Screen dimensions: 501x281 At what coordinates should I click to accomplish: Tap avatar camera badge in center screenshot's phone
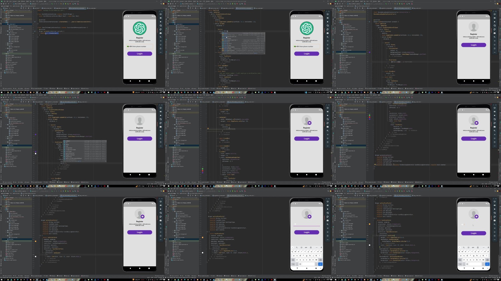point(310,123)
